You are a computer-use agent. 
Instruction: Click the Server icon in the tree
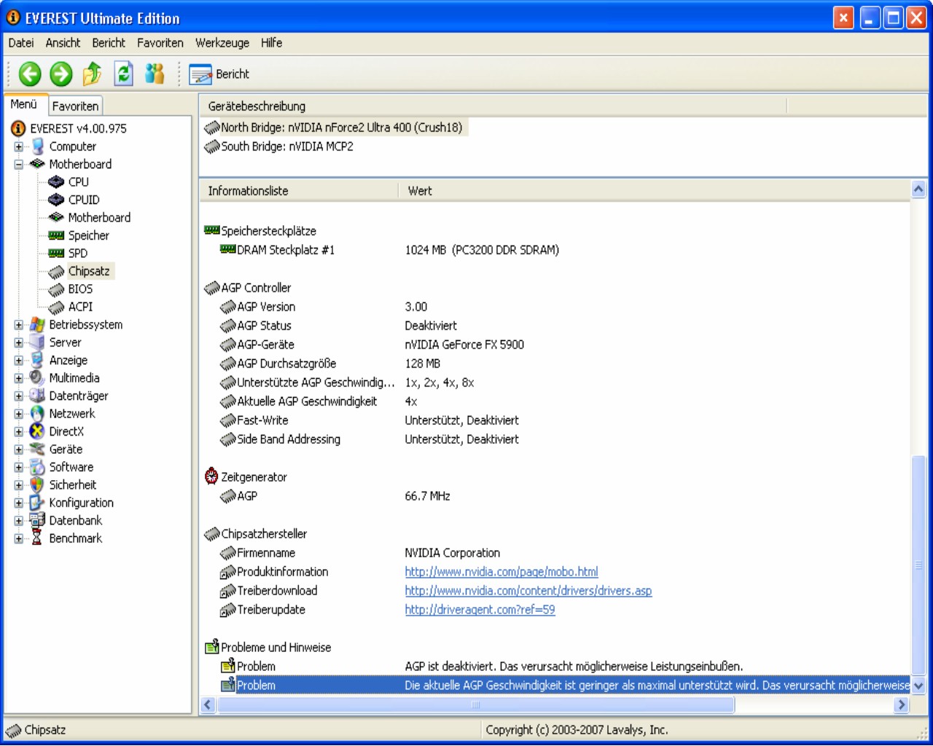point(37,342)
